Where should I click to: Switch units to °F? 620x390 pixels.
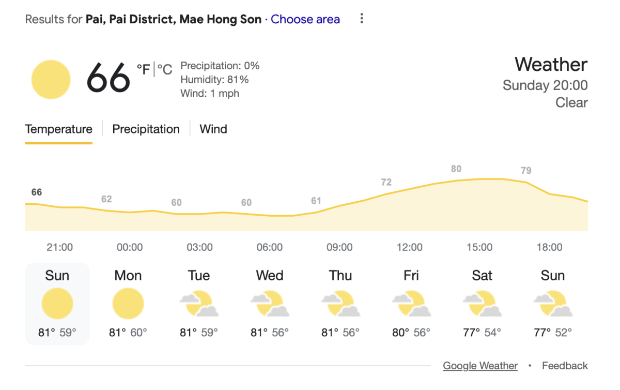tap(143, 69)
